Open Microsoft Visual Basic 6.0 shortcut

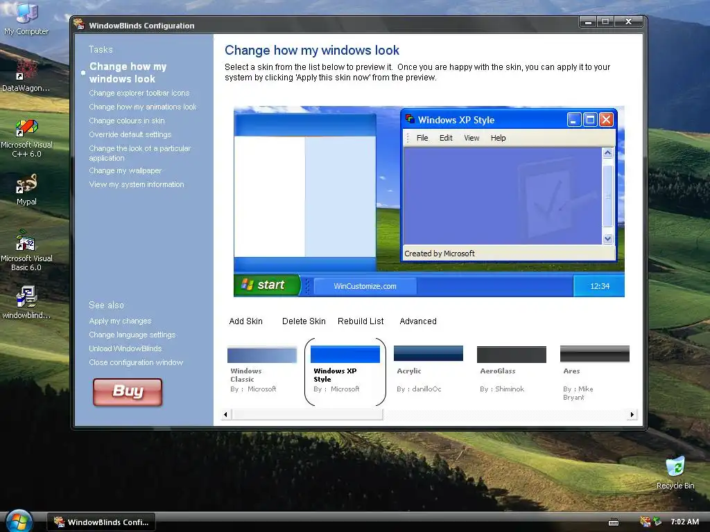coord(26,251)
